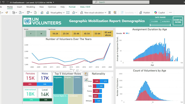Expand the New visual calculation dropdown arrow
Screen dimensions: 185x104
click(106, 12)
